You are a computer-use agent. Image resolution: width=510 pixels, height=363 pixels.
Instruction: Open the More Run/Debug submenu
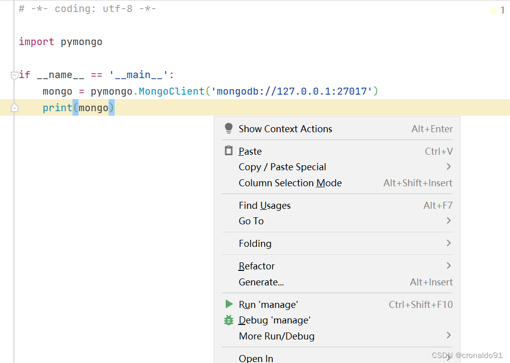click(x=337, y=336)
